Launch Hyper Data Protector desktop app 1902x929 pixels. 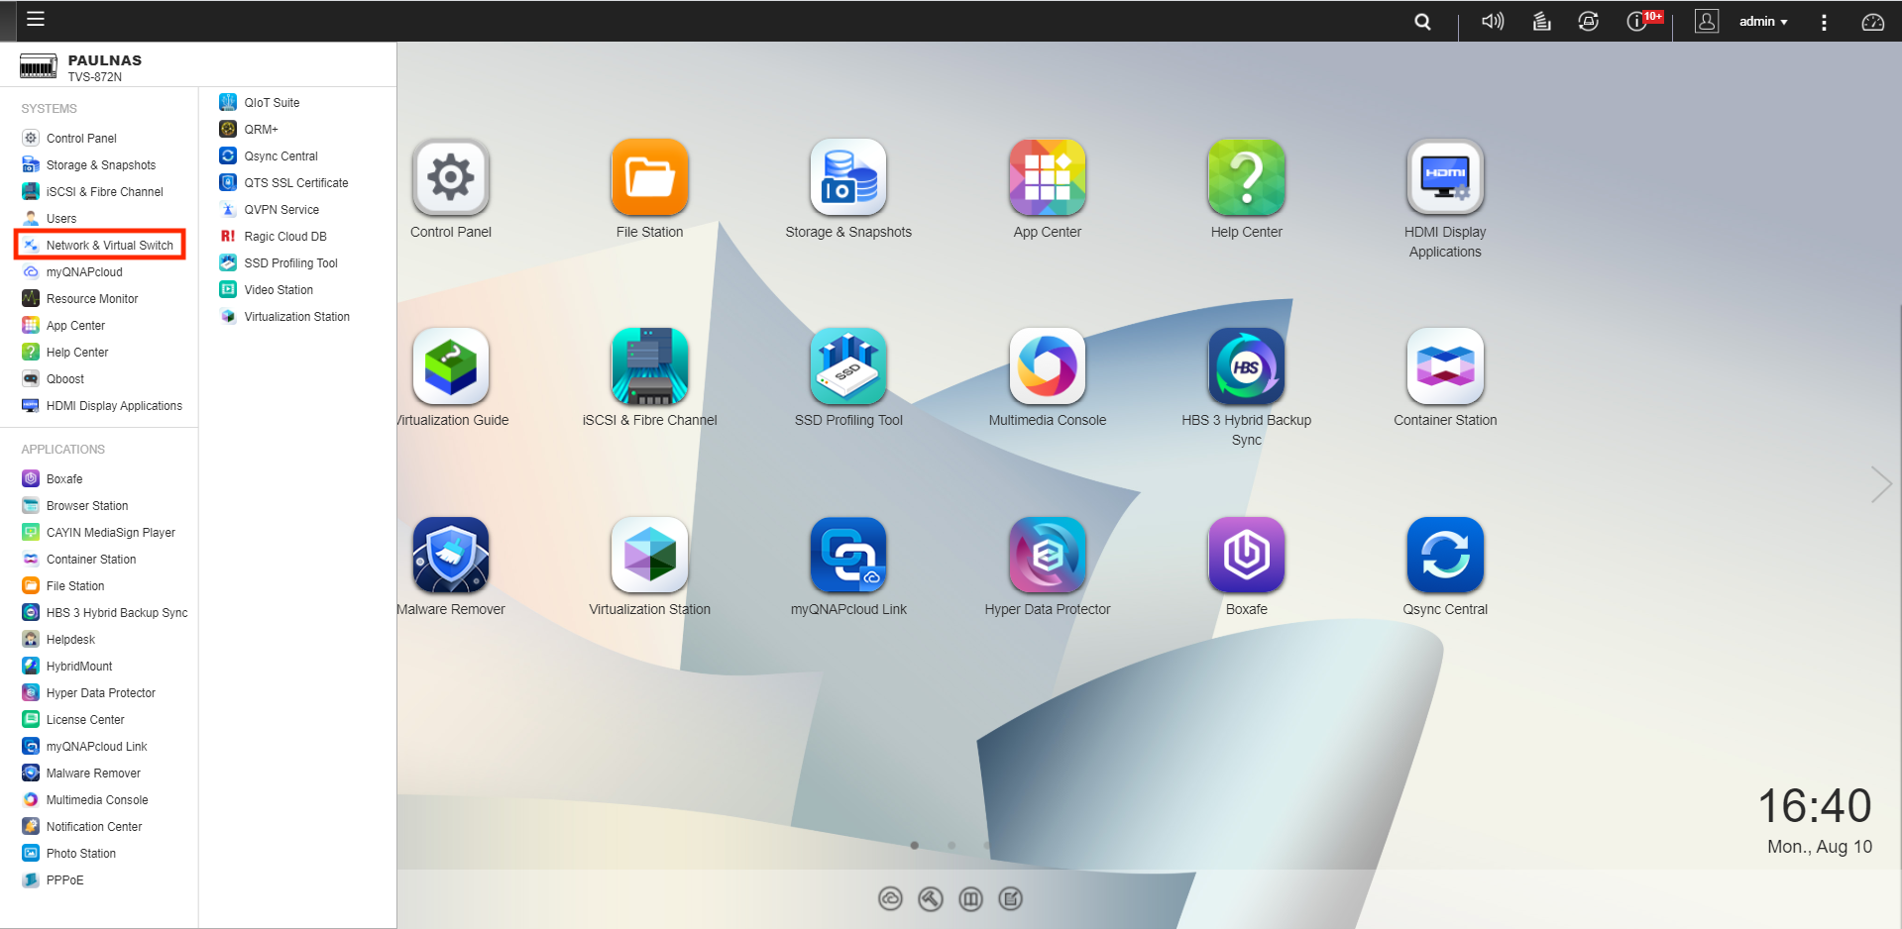pos(1047,556)
